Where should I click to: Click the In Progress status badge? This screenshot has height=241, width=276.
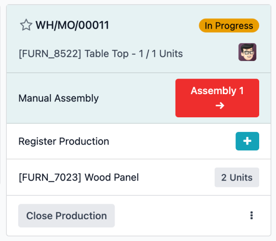(229, 25)
